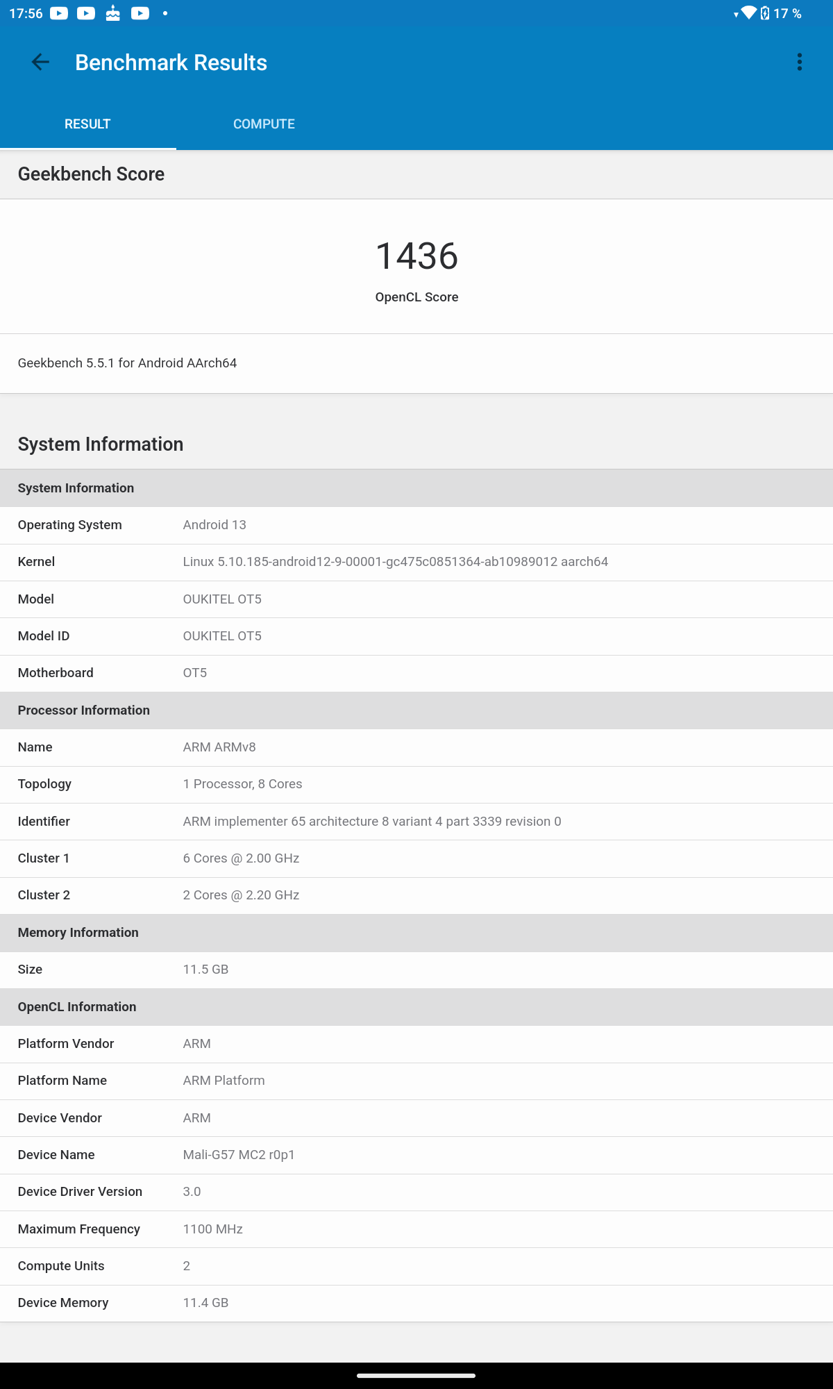833x1389 pixels.
Task: Select '1 Processor, 8 Cores' value
Action: (242, 784)
